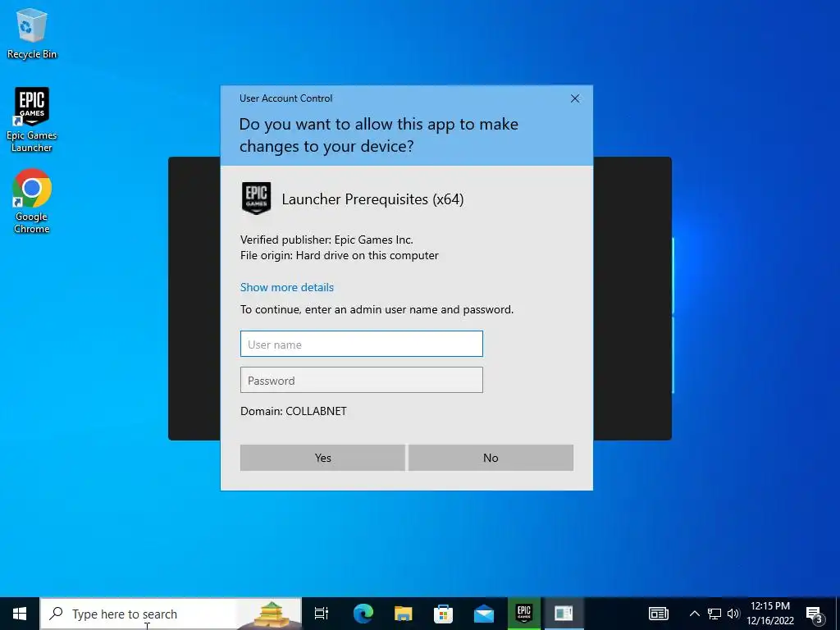Open Microsoft Store from the taskbar
The image size is (840, 630).
tap(444, 614)
